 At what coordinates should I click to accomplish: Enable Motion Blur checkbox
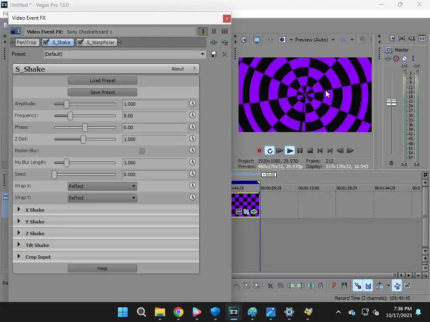pos(142,151)
